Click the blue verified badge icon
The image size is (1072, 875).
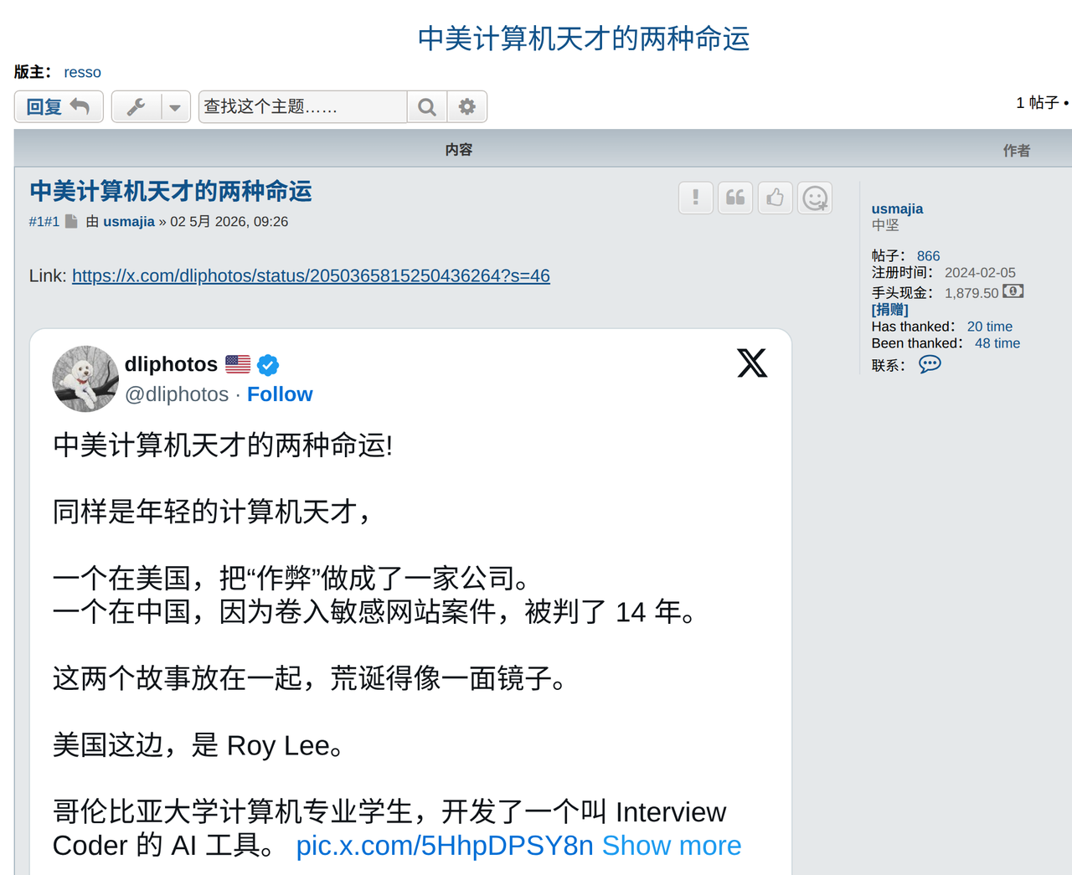click(x=268, y=365)
